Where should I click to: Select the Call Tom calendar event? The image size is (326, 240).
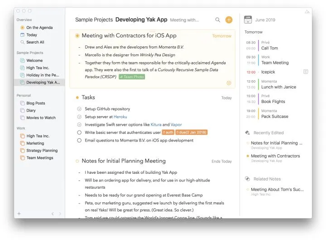tap(269, 48)
